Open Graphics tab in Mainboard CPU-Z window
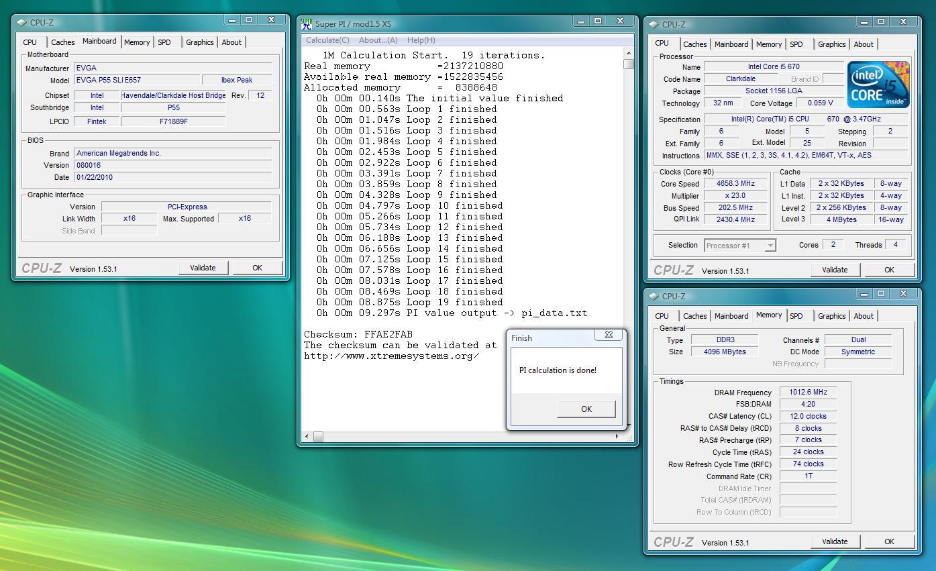The width and height of the screenshot is (936, 571). [x=200, y=42]
